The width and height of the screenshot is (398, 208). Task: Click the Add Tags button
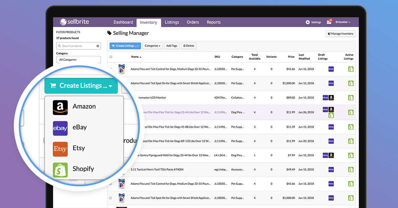pyautogui.click(x=172, y=46)
